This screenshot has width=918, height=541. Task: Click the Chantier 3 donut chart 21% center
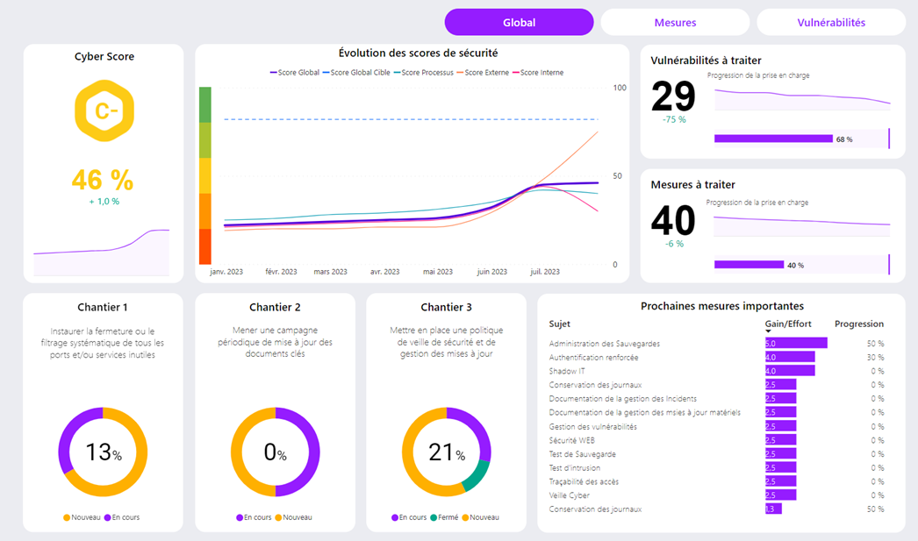click(446, 452)
